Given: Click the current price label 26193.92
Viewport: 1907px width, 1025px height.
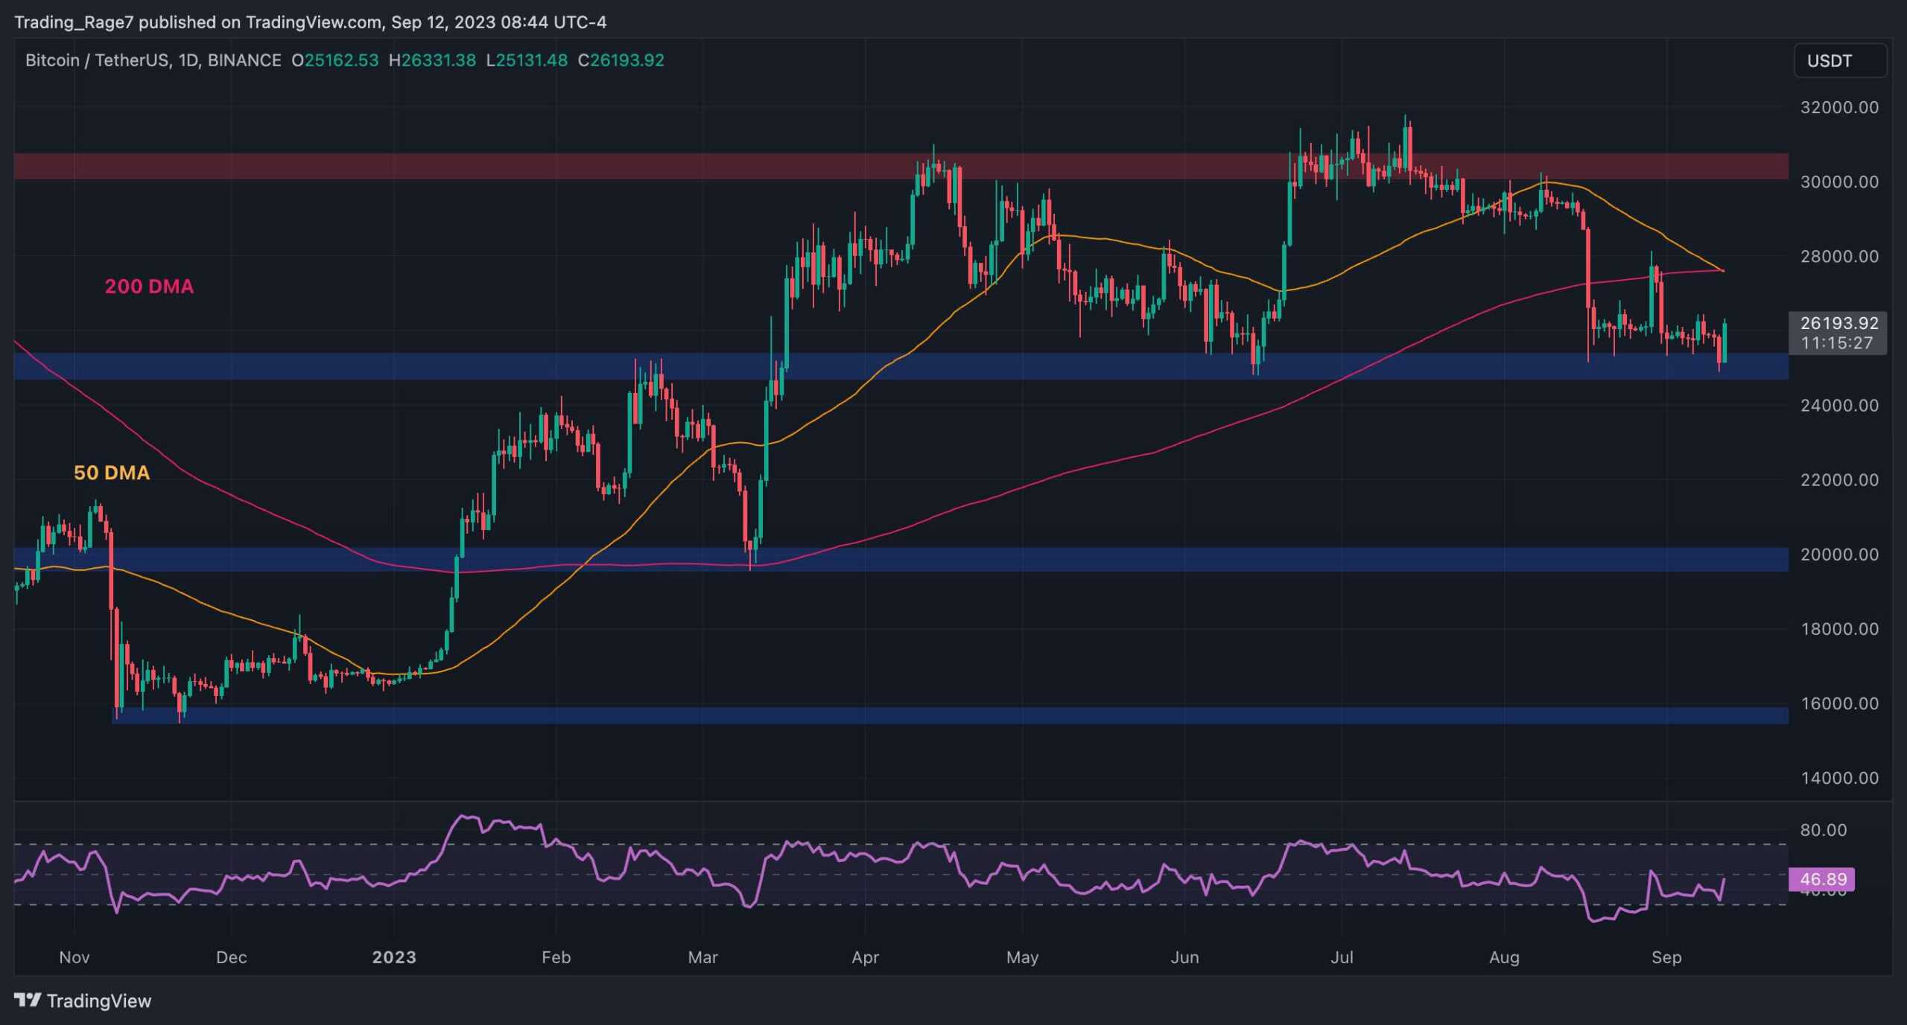Looking at the screenshot, I should tap(1839, 323).
